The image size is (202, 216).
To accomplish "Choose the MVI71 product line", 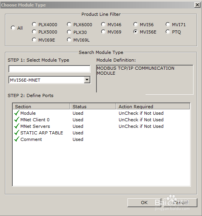I will [168, 25].
